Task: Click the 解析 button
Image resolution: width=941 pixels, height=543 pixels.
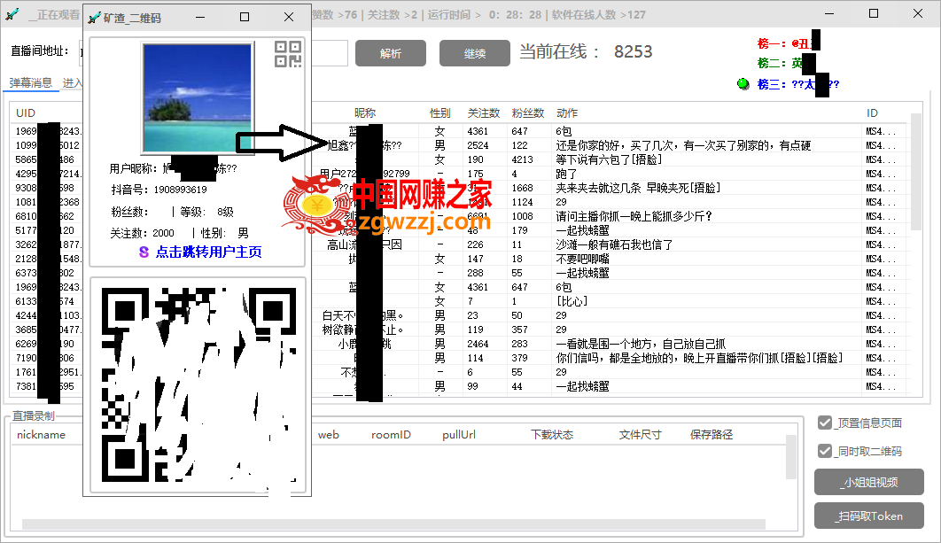Action: pyautogui.click(x=391, y=53)
